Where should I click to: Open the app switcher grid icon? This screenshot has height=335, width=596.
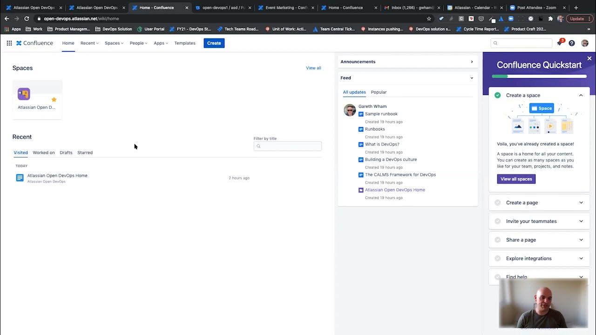[x=9, y=43]
